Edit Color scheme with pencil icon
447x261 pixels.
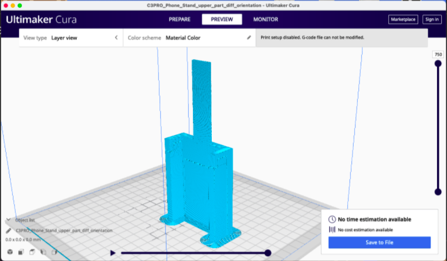(x=249, y=38)
